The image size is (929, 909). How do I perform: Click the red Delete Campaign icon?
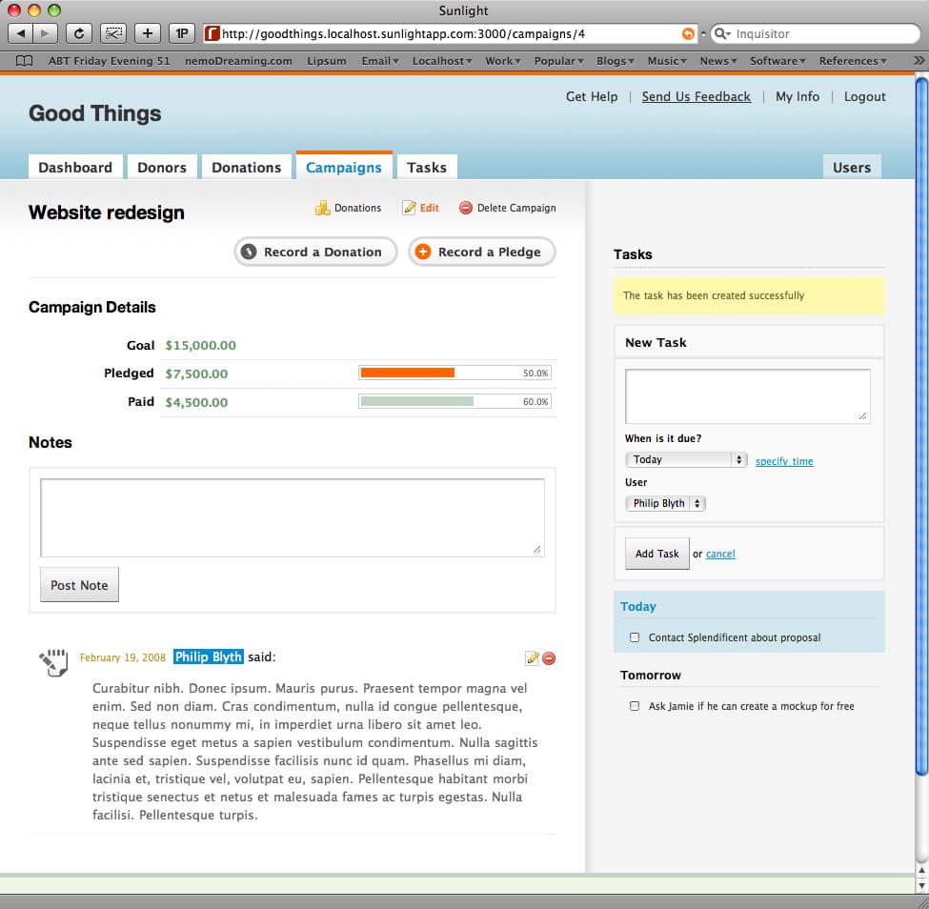466,208
